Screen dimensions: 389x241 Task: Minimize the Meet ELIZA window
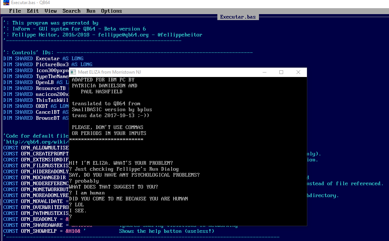click(264, 72)
